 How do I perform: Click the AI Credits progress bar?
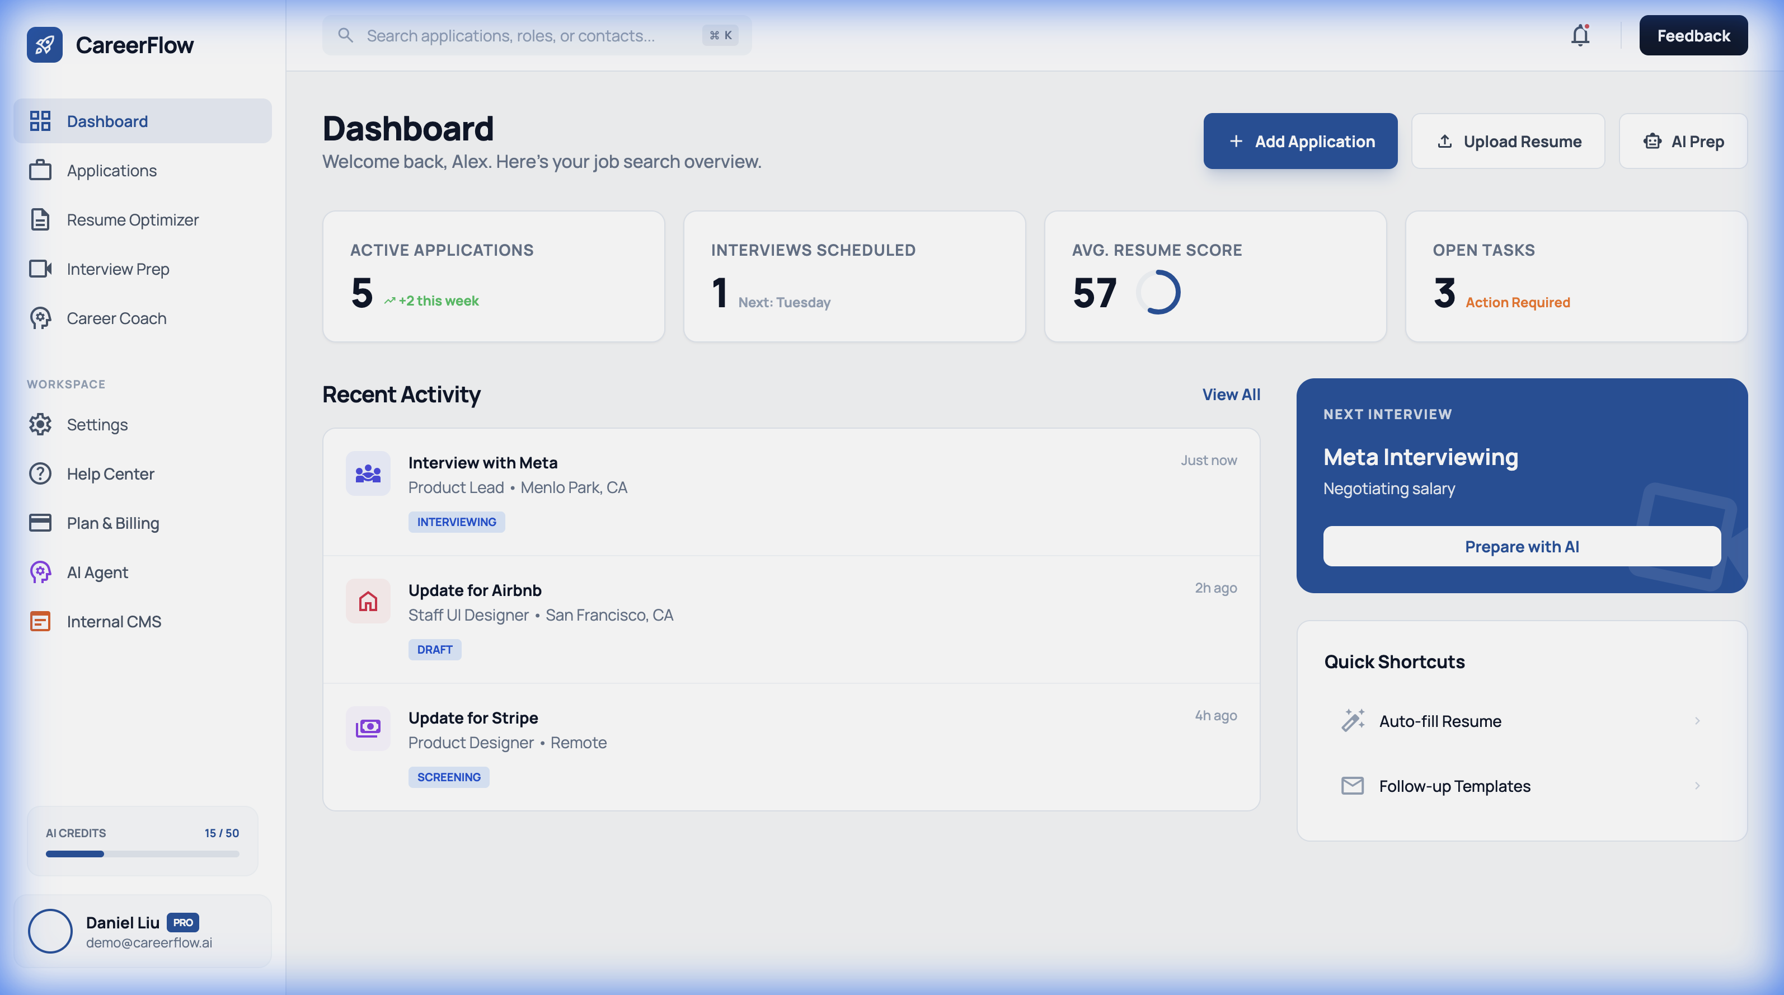pos(142,854)
